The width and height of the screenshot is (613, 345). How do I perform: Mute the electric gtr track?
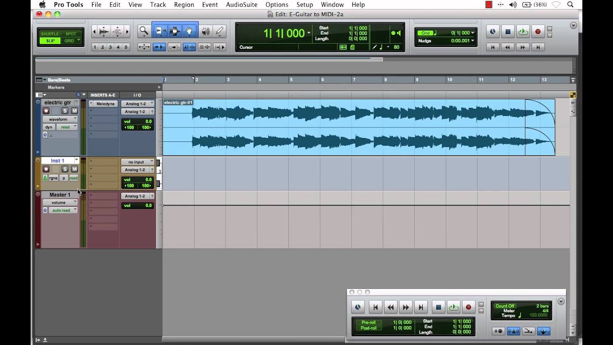74,111
